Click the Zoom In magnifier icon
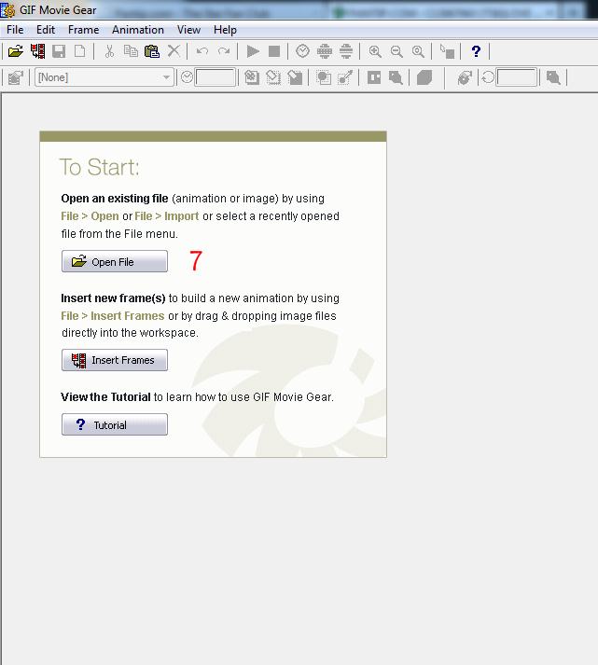The image size is (598, 665). 375,51
